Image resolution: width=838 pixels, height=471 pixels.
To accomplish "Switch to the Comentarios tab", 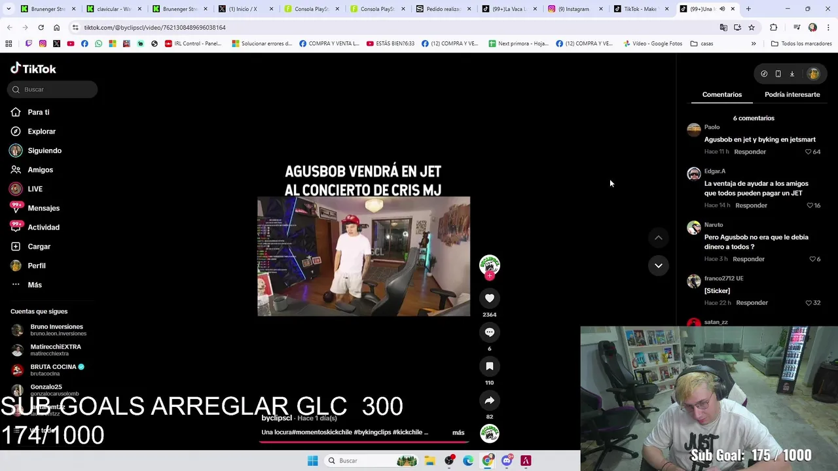I will coord(722,95).
